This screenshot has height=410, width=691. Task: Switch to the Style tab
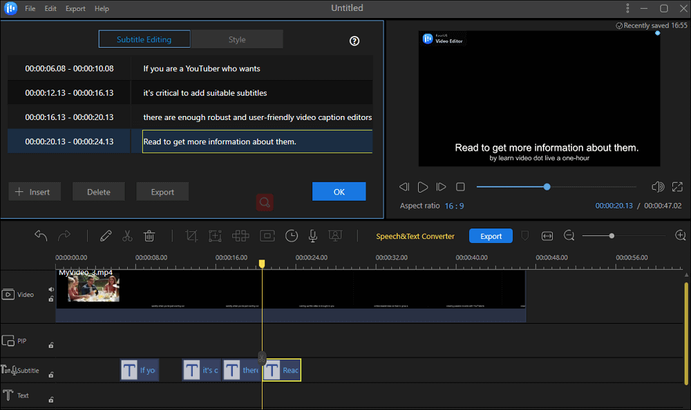(x=237, y=39)
